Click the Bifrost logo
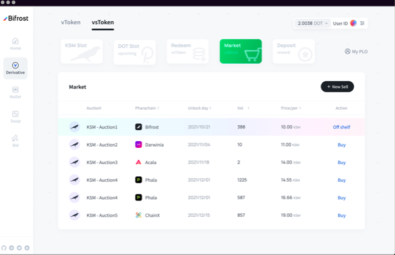The height and width of the screenshot is (255, 395). 16,18
